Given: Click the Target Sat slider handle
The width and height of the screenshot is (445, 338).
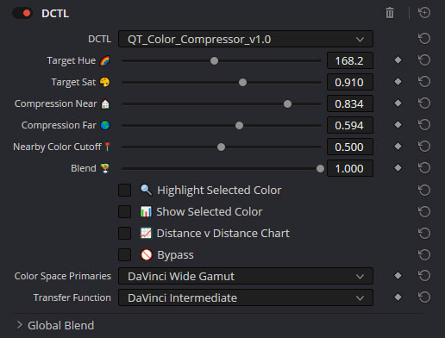Looking at the screenshot, I should click(x=242, y=82).
